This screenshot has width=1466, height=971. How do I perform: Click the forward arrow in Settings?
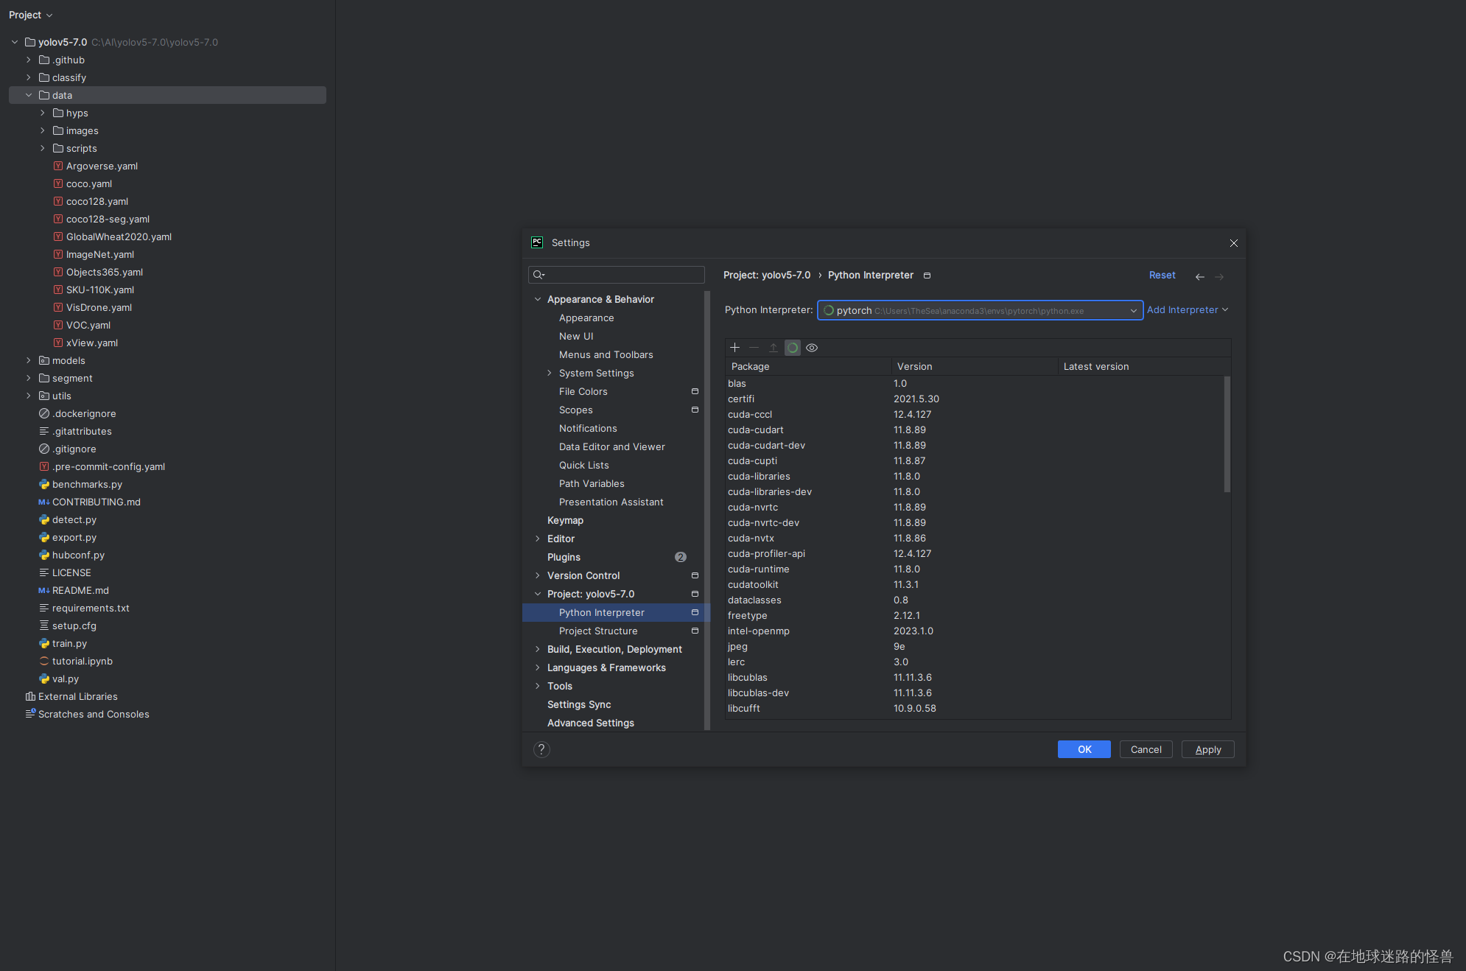pos(1219,277)
